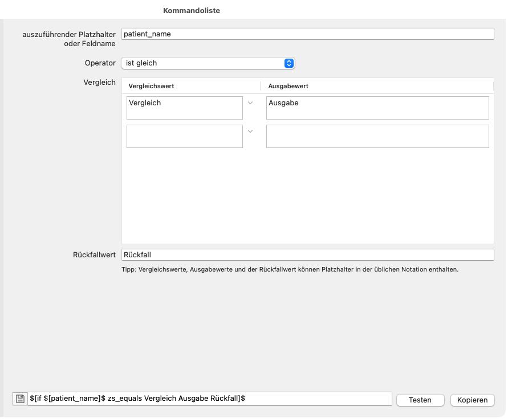Open the Operator dropdown showing 'ist gleich'

click(205, 63)
